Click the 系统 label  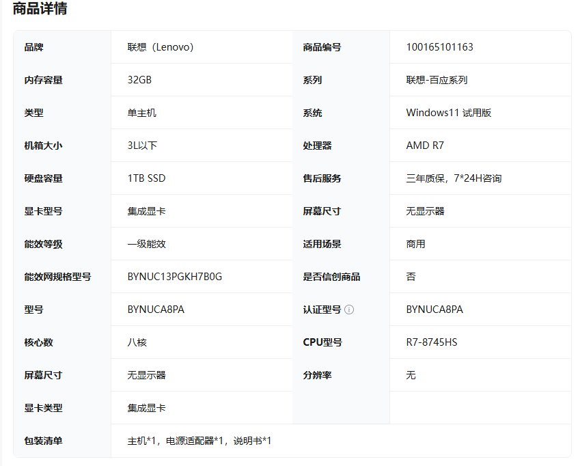pos(312,113)
